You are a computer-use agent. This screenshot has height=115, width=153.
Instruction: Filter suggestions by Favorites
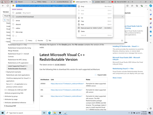39,40
